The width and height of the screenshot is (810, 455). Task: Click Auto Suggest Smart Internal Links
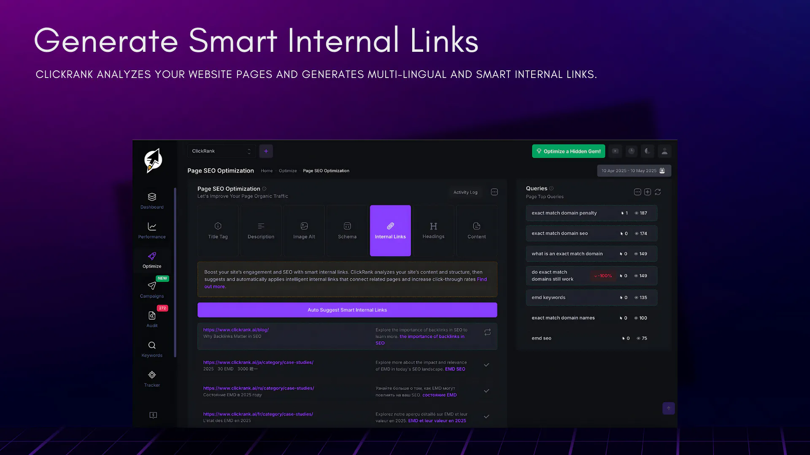(x=347, y=310)
